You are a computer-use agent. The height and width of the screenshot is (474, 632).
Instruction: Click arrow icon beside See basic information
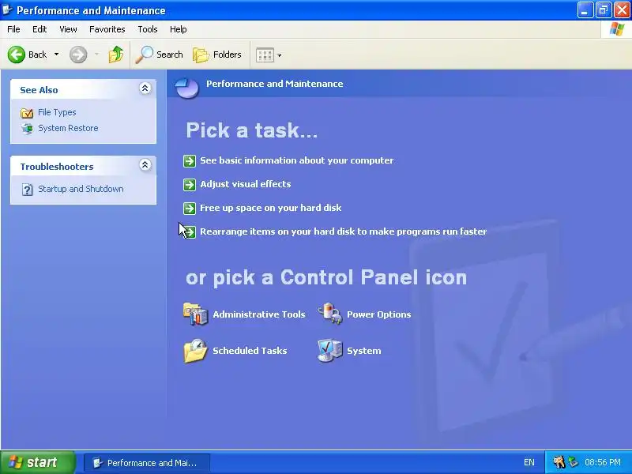pyautogui.click(x=190, y=161)
